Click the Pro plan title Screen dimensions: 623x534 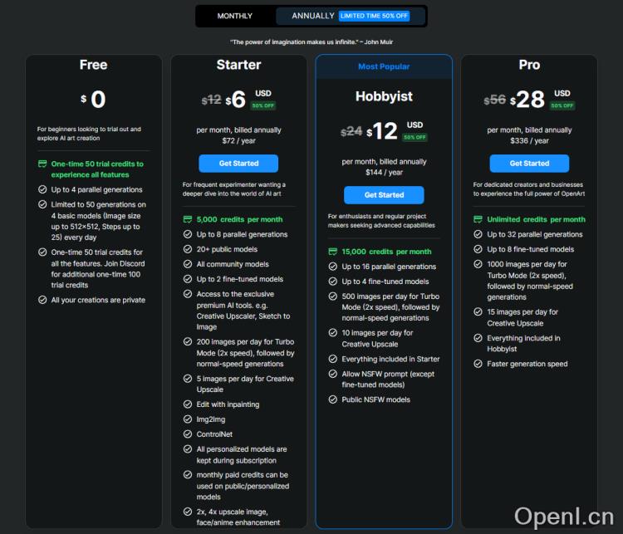coord(529,65)
